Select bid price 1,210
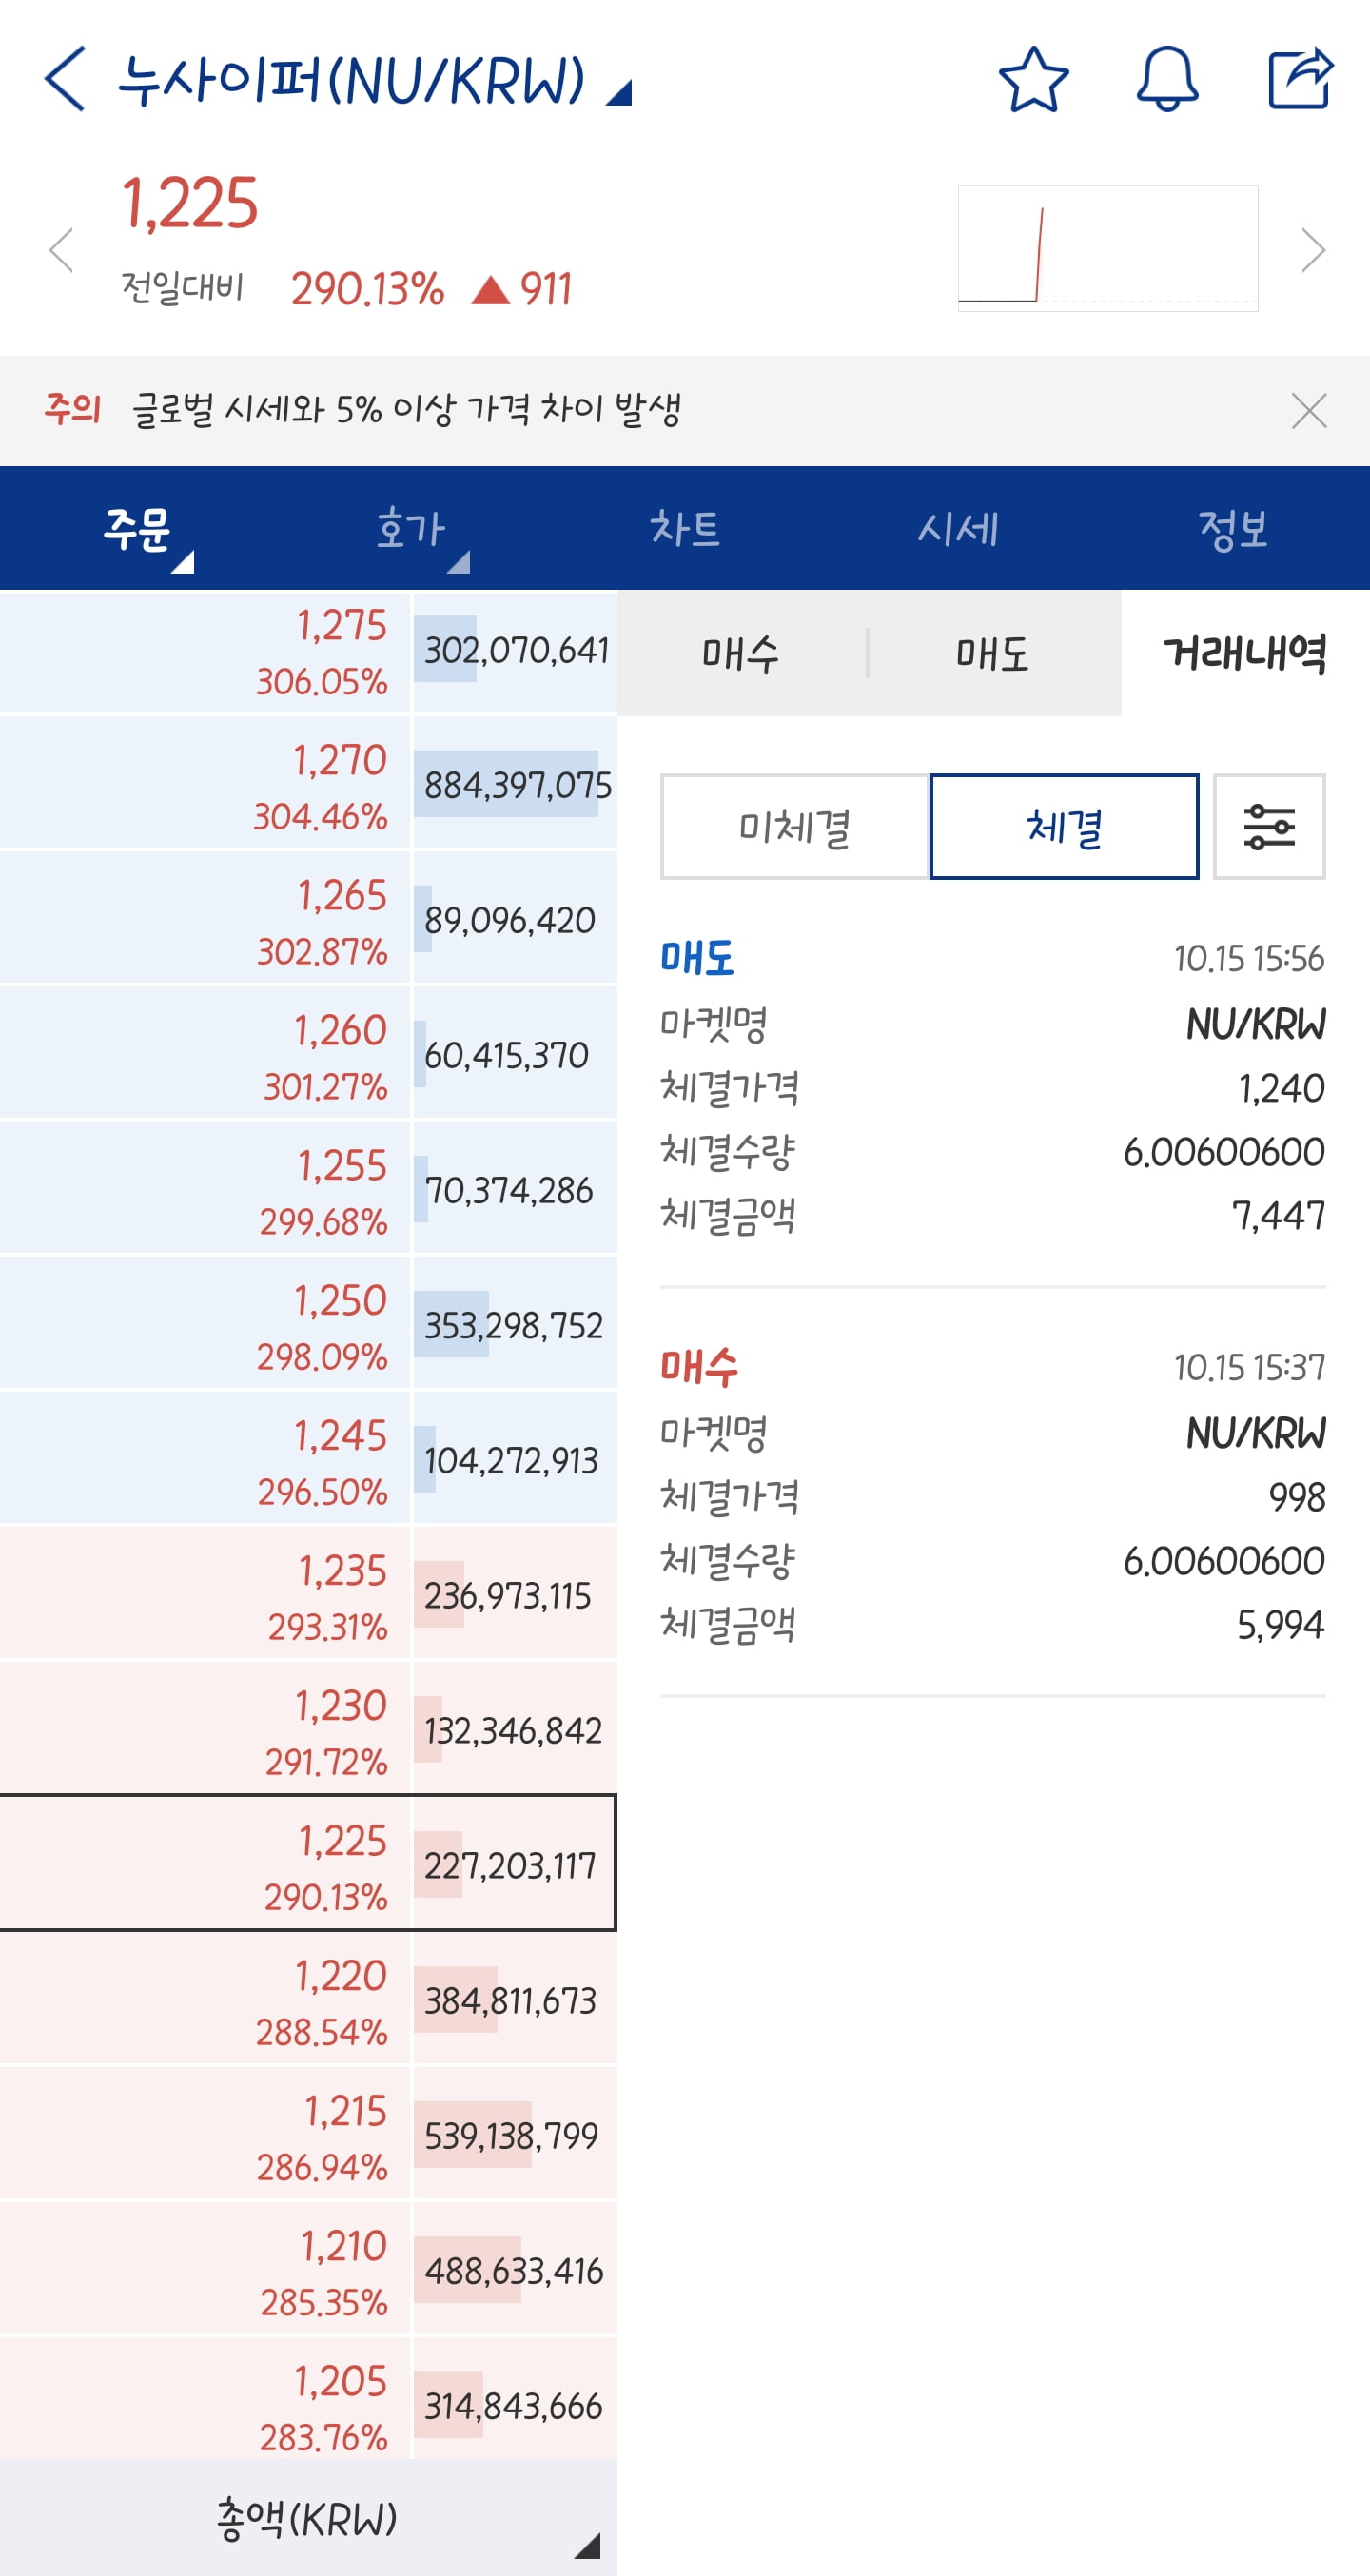 point(205,2268)
